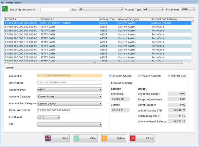
Task: Open the empty Site dropdown in General form
Action: (70, 124)
